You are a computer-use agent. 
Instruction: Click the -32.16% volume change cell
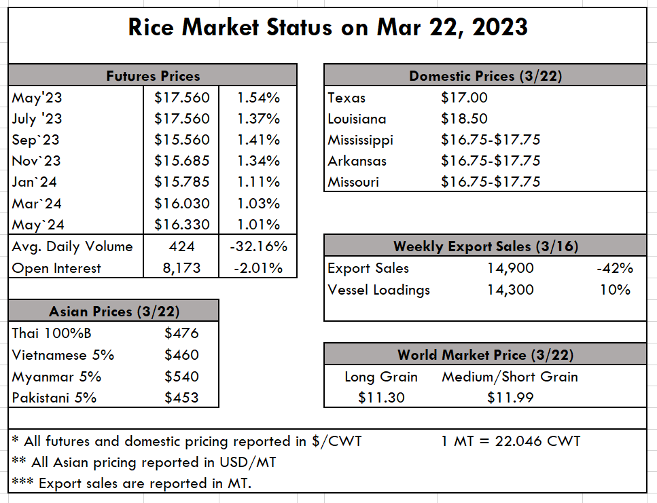click(258, 246)
